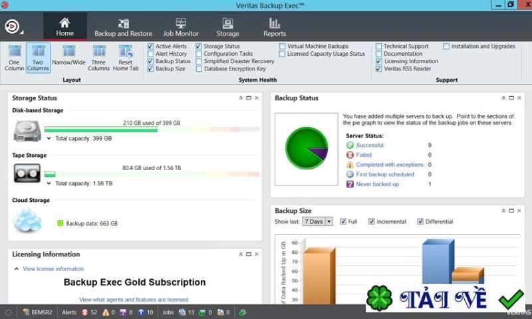532x319 pixels.
Task: Close the Backup Size panel
Action: (519, 211)
